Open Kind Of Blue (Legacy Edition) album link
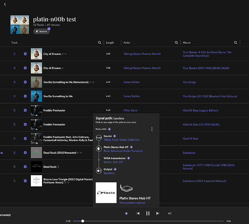Screen dimensions: 249x224 click(200, 110)
